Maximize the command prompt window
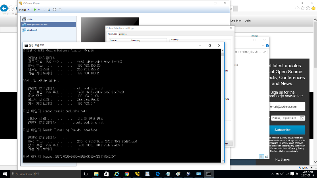 [210, 45]
